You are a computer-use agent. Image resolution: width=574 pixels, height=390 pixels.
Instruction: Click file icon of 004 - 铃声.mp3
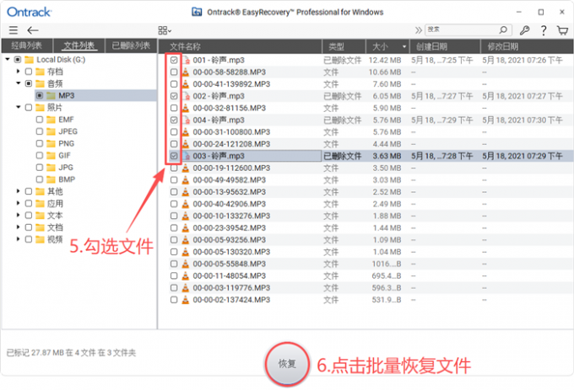click(186, 120)
